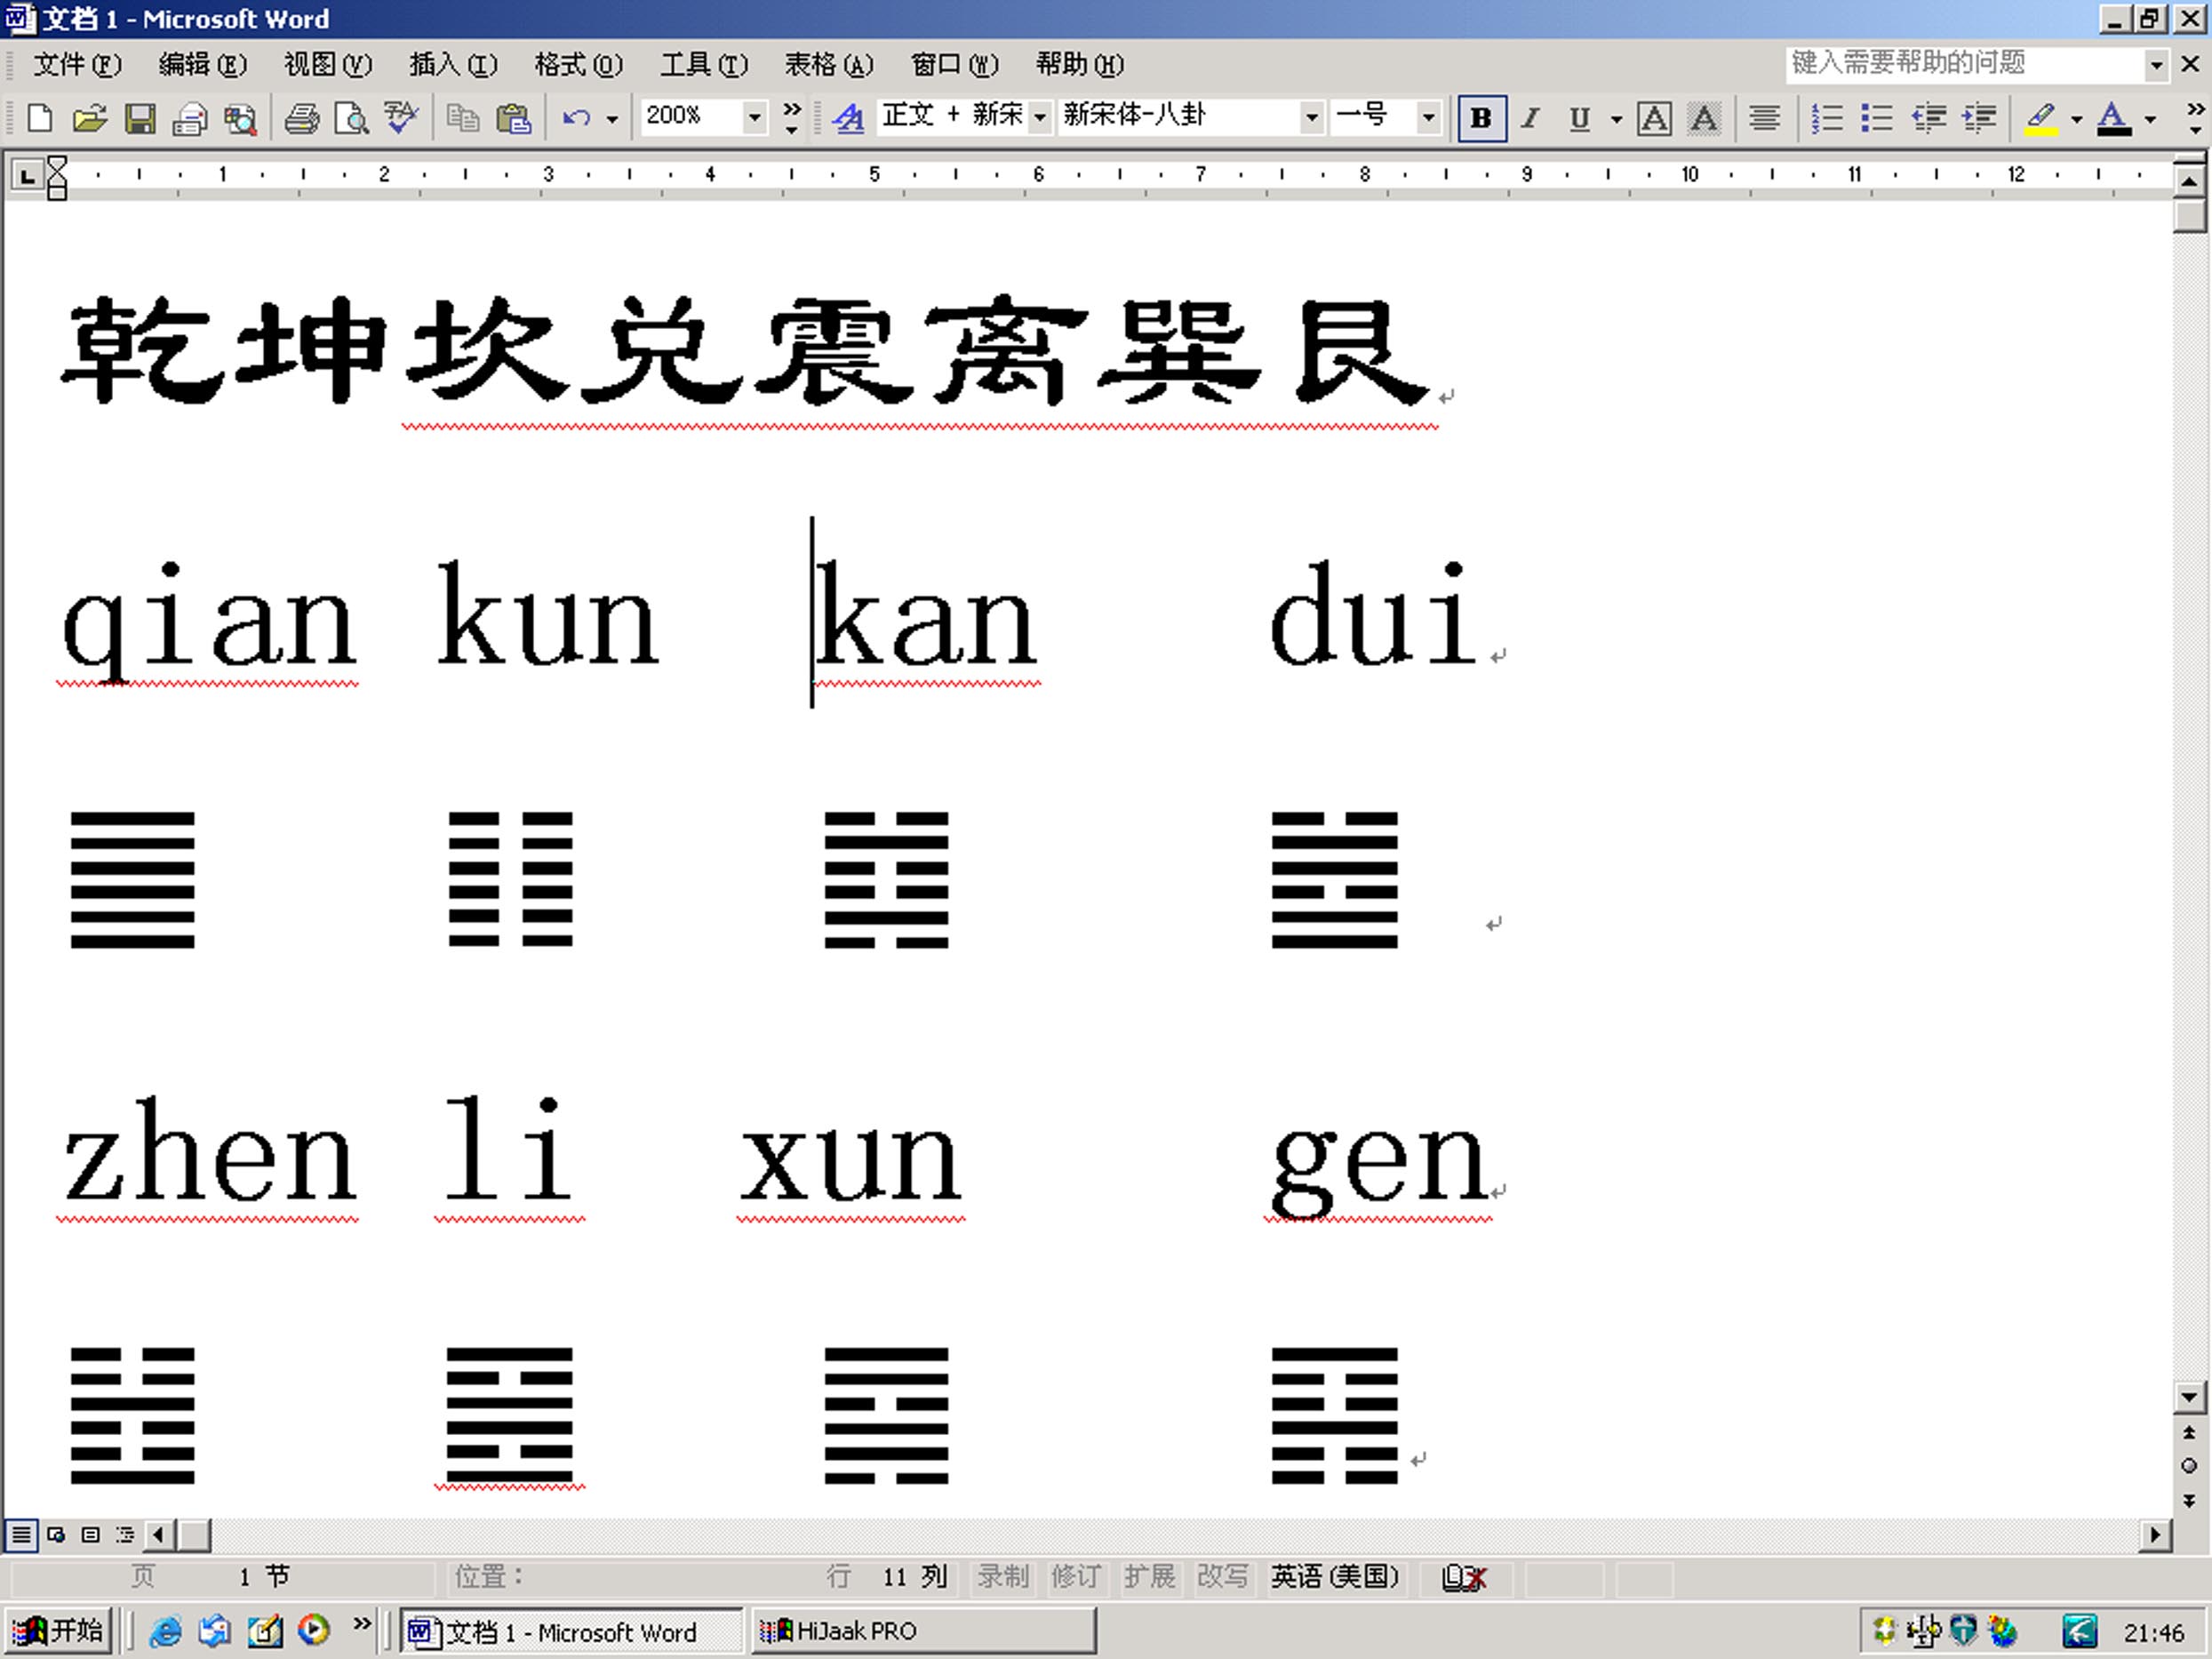Run spelling and grammar check
2212x1659 pixels.
[x=401, y=119]
